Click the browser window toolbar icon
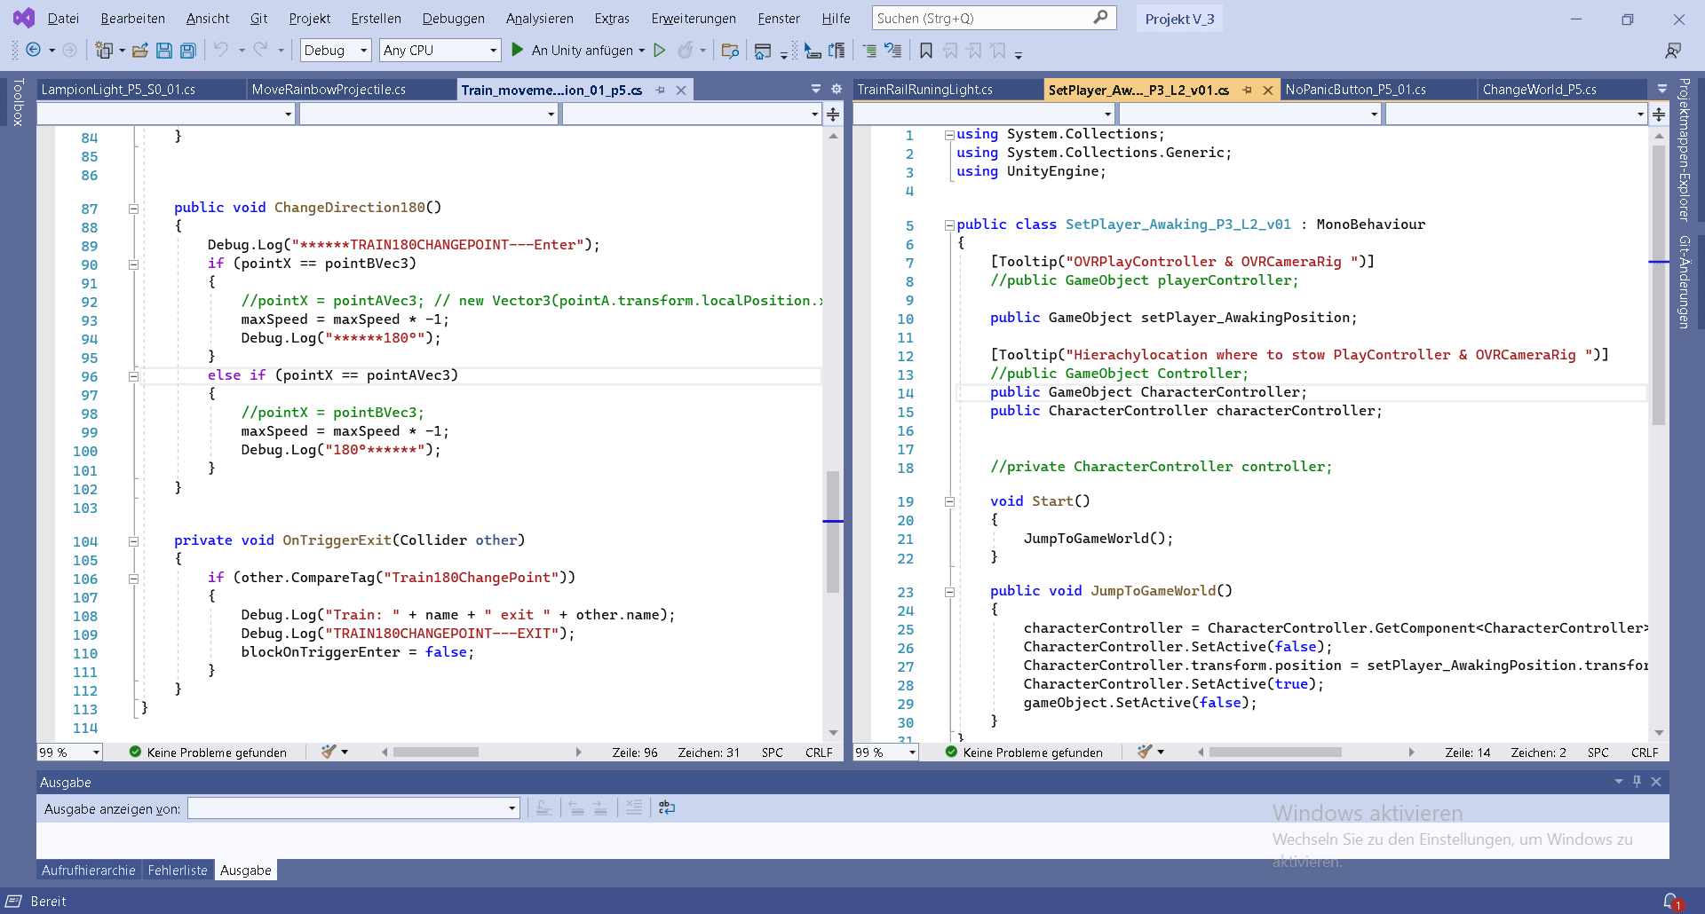This screenshot has width=1705, height=914. point(762,51)
